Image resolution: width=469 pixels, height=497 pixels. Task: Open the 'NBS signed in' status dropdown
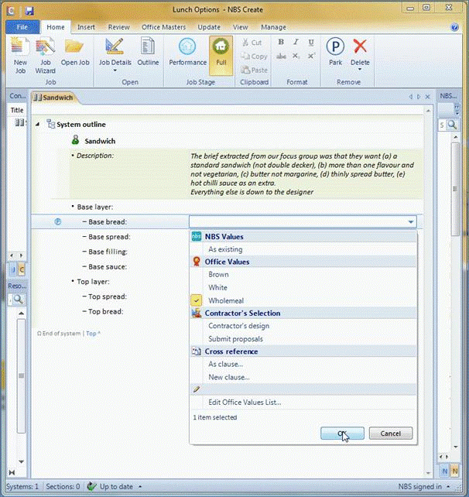pos(448,486)
